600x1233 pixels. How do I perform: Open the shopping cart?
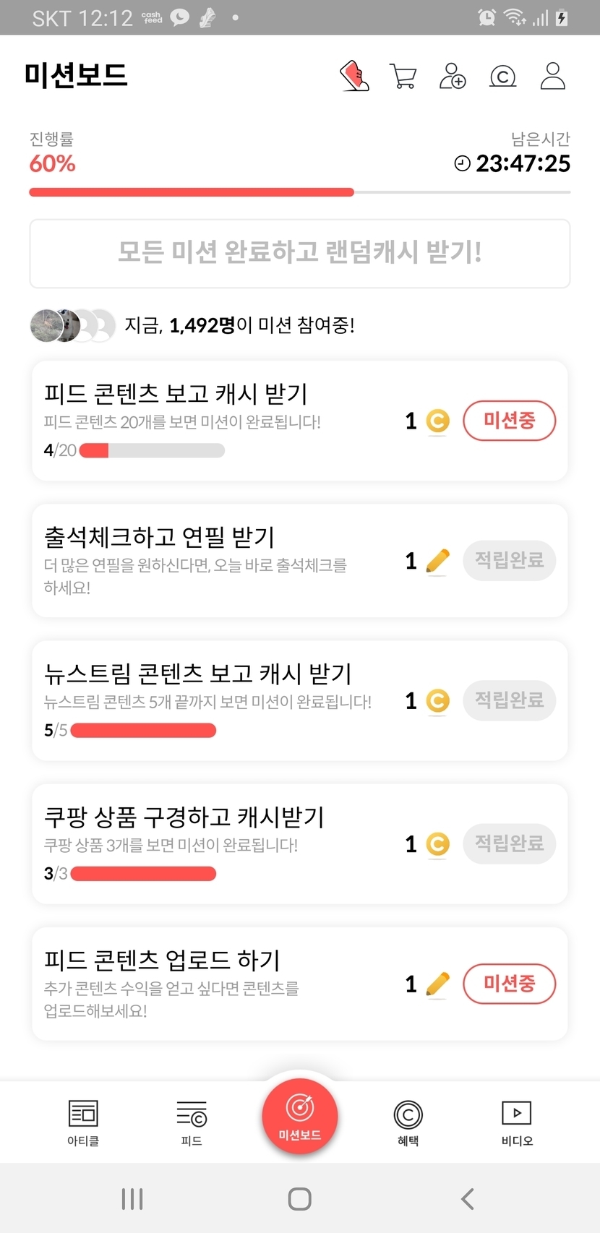[403, 76]
